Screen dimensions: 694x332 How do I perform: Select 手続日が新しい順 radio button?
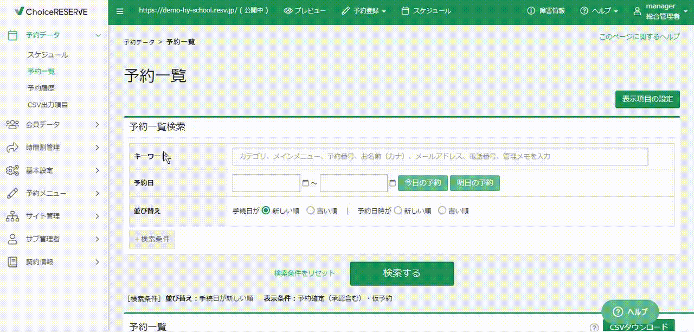click(x=266, y=210)
